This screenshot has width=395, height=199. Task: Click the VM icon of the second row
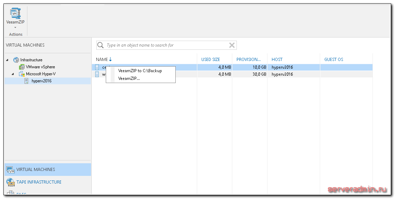click(x=97, y=74)
